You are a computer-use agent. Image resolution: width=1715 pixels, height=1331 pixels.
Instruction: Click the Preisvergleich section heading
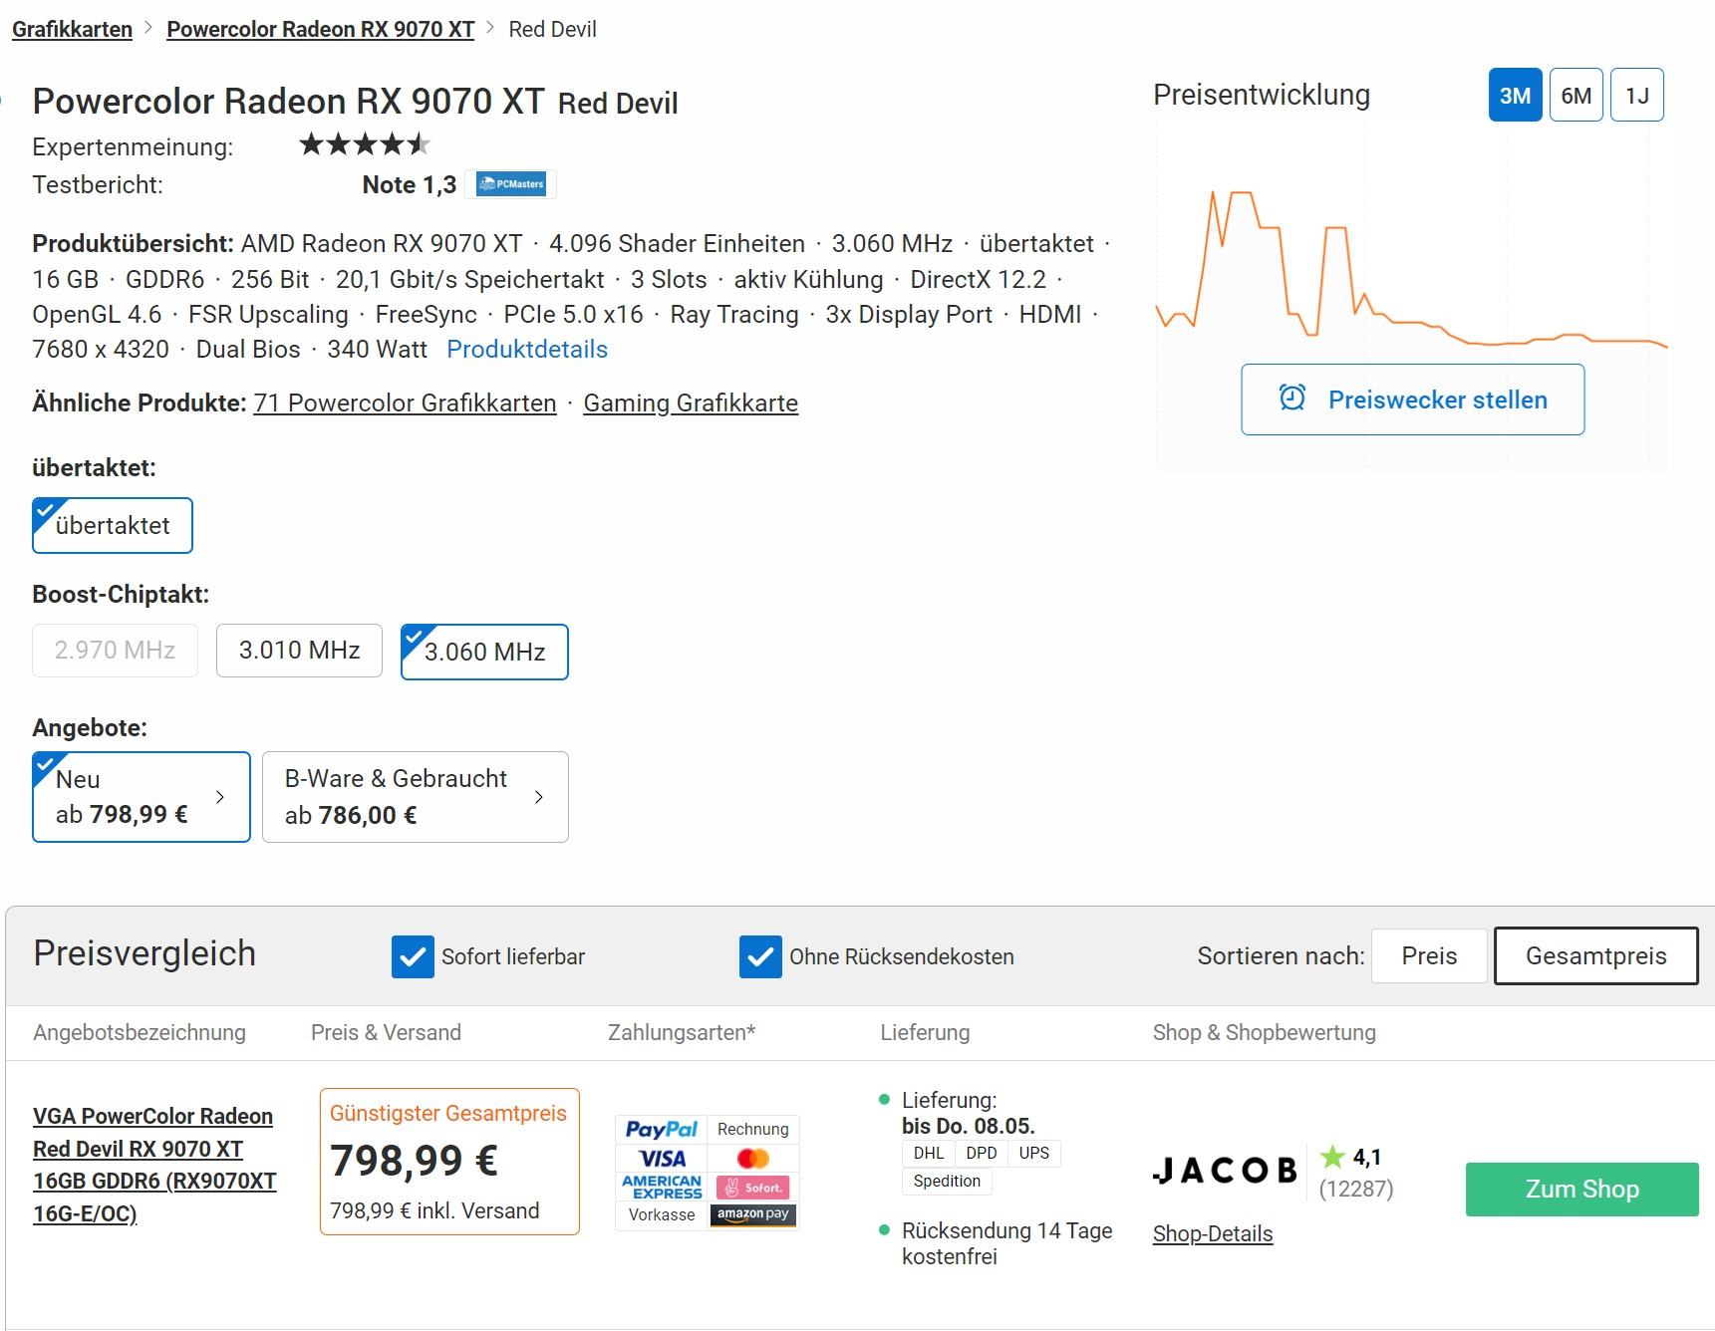(x=144, y=953)
